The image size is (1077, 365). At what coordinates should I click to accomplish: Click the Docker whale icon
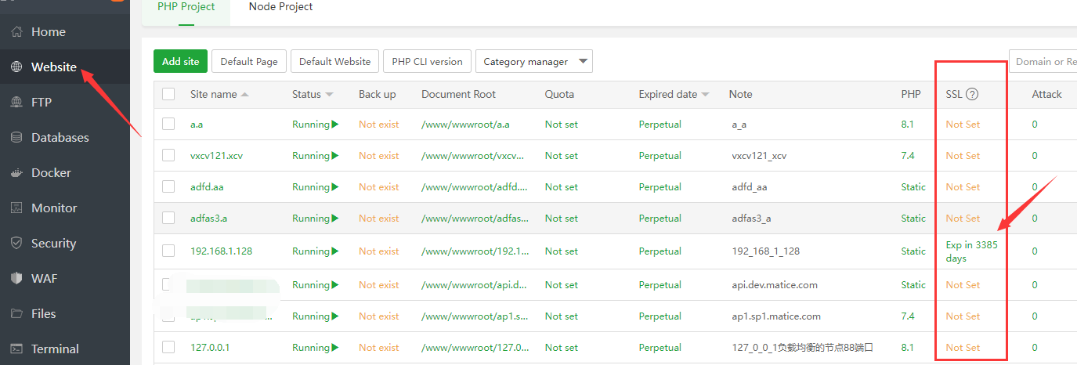pos(16,173)
